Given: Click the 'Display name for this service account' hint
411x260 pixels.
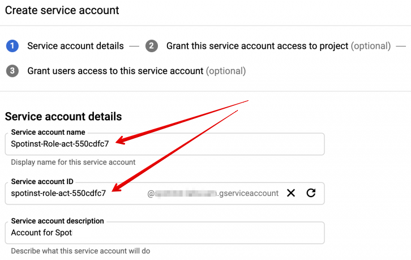Looking at the screenshot, I should coord(73,162).
